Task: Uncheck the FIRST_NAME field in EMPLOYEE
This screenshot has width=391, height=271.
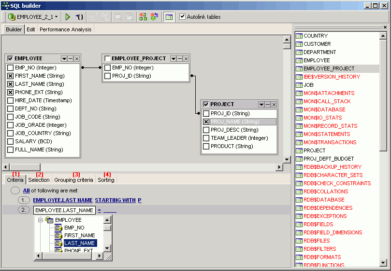Action: click(x=10, y=76)
